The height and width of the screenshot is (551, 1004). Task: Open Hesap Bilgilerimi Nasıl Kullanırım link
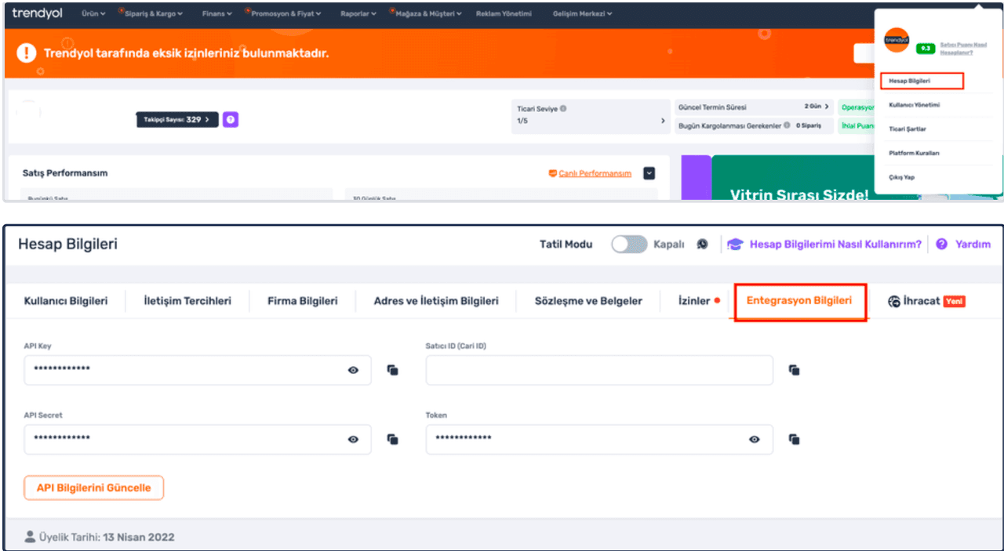pyautogui.click(x=835, y=245)
